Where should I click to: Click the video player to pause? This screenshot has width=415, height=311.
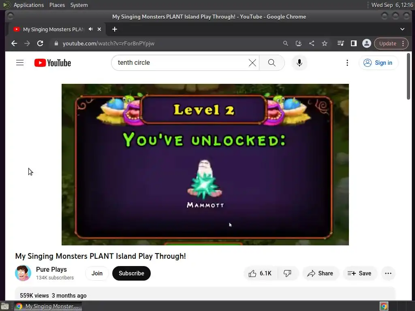pyautogui.click(x=205, y=164)
